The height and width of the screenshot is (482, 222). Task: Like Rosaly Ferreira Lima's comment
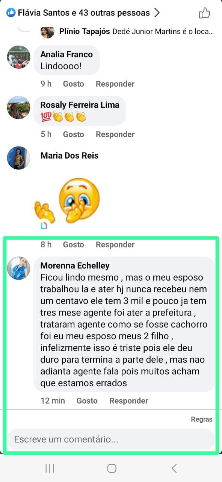(73, 134)
